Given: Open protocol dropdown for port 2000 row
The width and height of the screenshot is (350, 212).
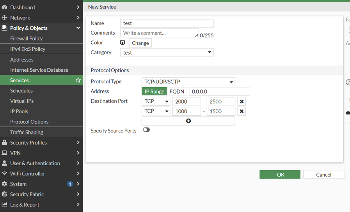Looking at the screenshot, I should click(x=156, y=101).
